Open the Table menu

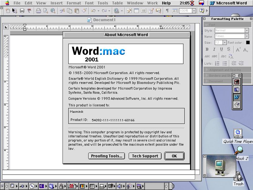[117, 3]
